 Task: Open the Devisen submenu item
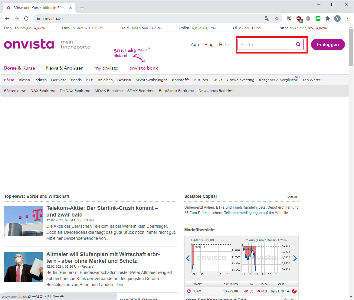[x=124, y=80]
